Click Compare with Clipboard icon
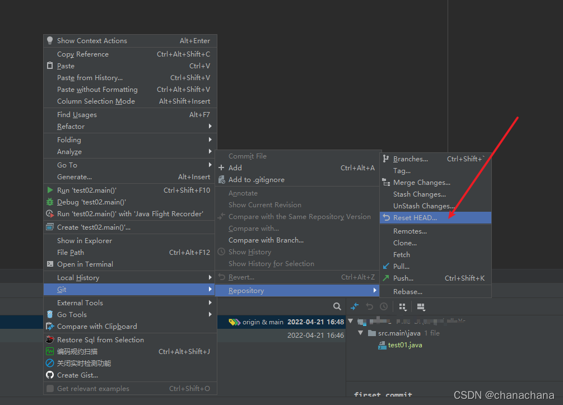 coord(50,327)
